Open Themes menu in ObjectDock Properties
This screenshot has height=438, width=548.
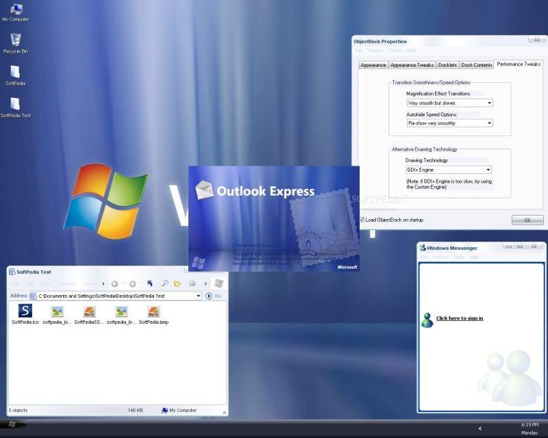coord(375,51)
